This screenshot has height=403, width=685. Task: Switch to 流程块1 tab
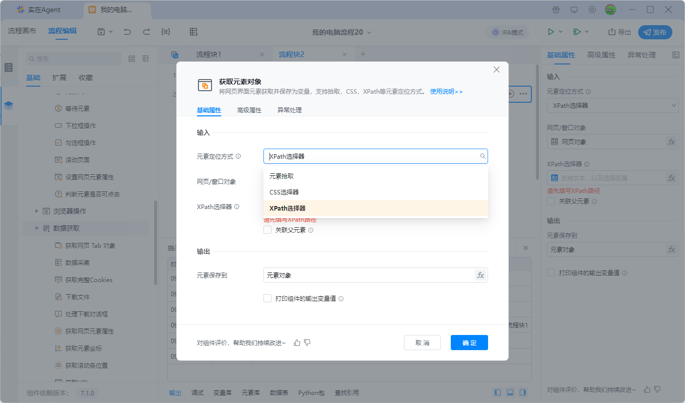[x=209, y=54]
